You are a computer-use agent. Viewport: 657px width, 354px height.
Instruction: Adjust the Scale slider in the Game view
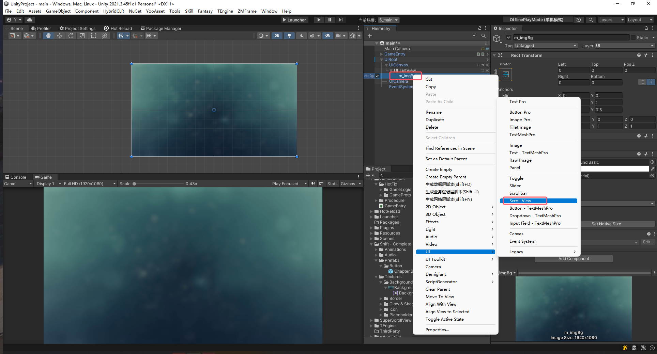click(135, 183)
